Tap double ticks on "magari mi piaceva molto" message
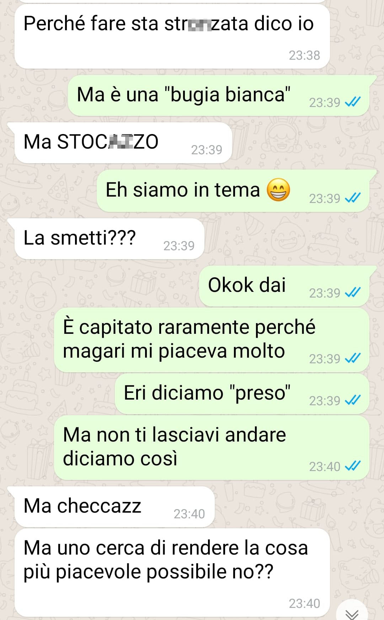384x620 pixels. 353,359
